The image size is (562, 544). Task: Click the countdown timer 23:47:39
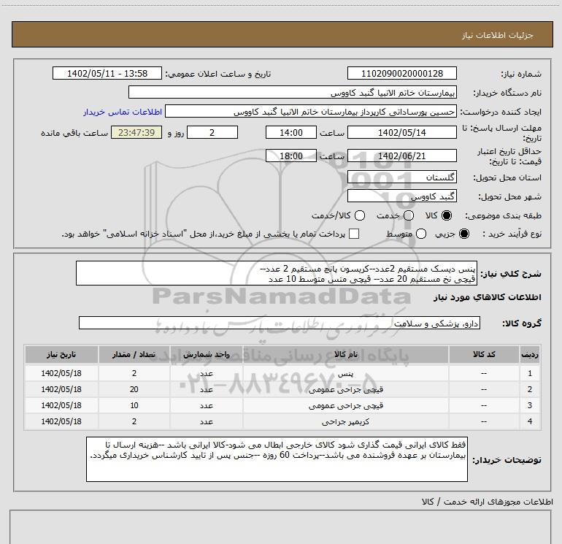[136, 132]
